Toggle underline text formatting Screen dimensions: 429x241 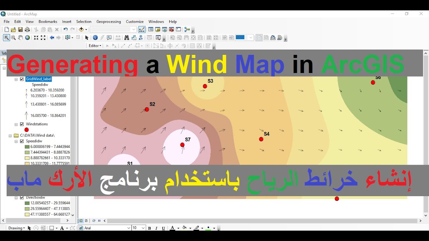tap(164, 228)
